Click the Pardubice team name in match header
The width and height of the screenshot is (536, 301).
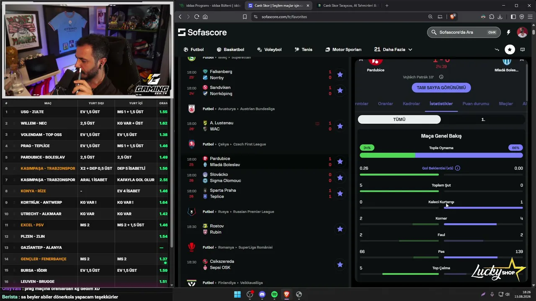[376, 70]
